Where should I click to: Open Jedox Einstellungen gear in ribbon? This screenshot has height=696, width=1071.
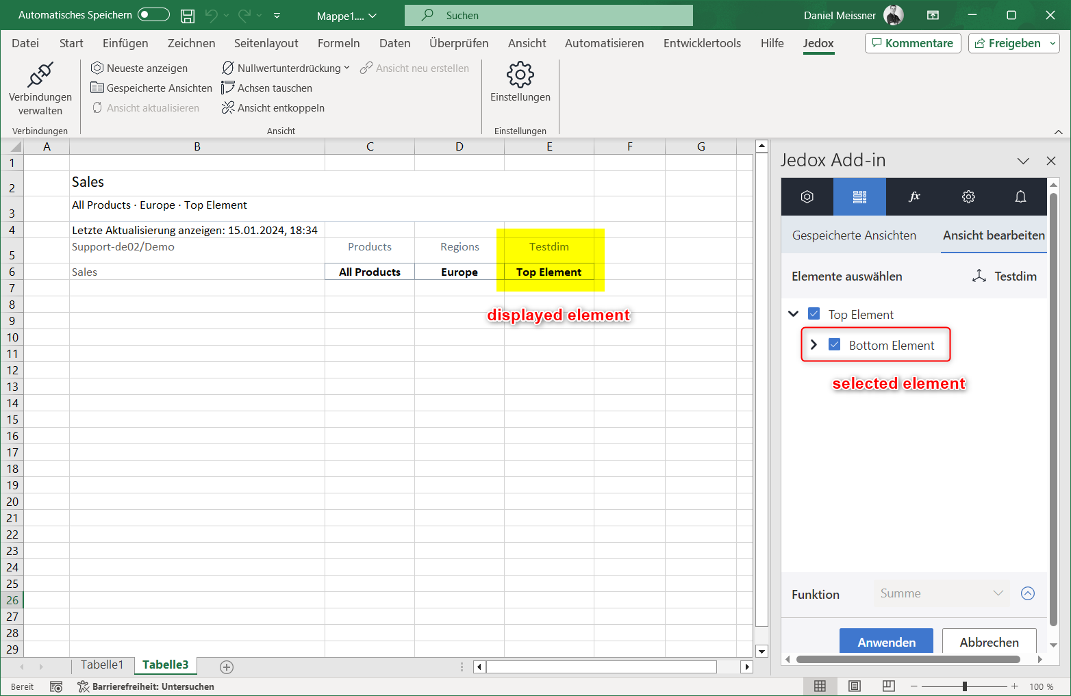coord(520,82)
